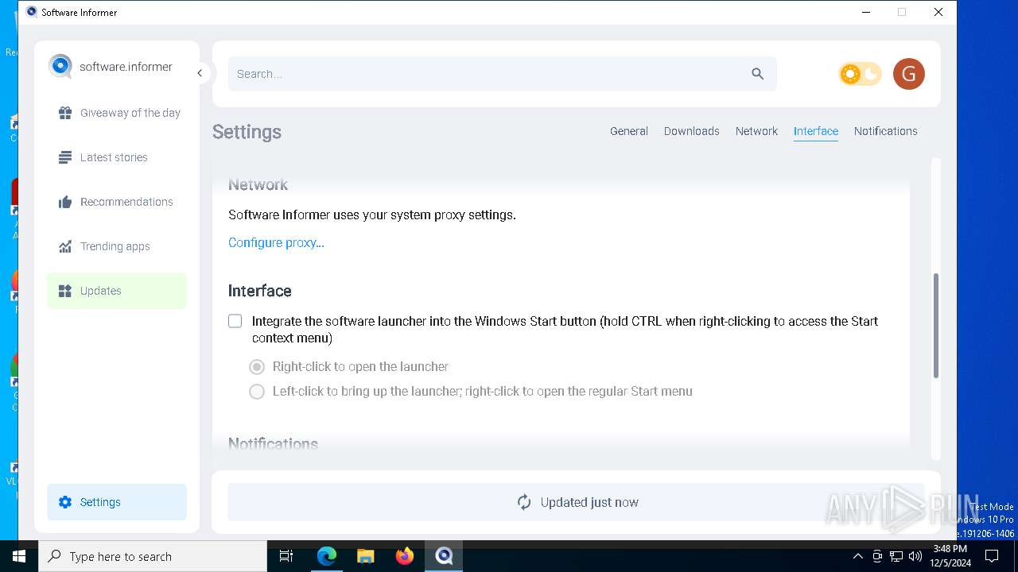Image resolution: width=1018 pixels, height=572 pixels.
Task: Click the Software Informer taskbar icon
Action: (x=444, y=556)
